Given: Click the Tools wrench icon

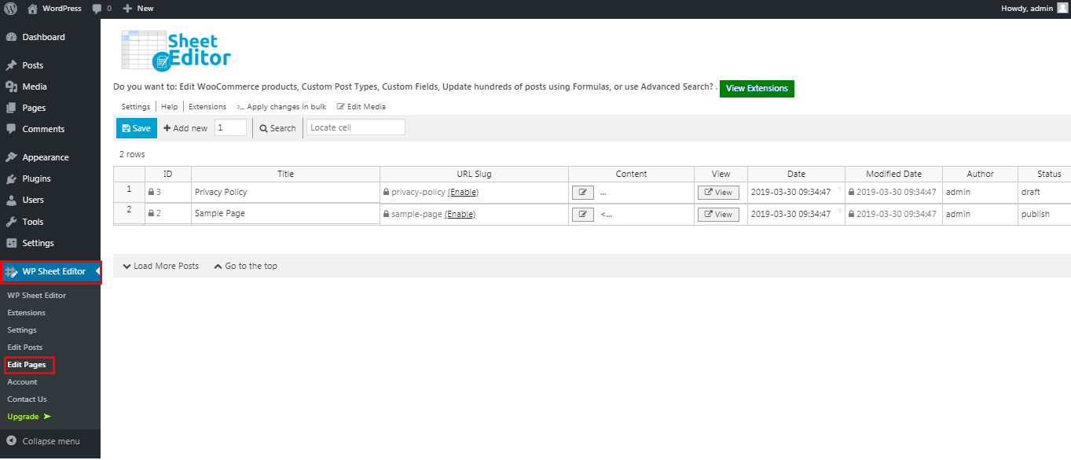Looking at the screenshot, I should tap(11, 222).
